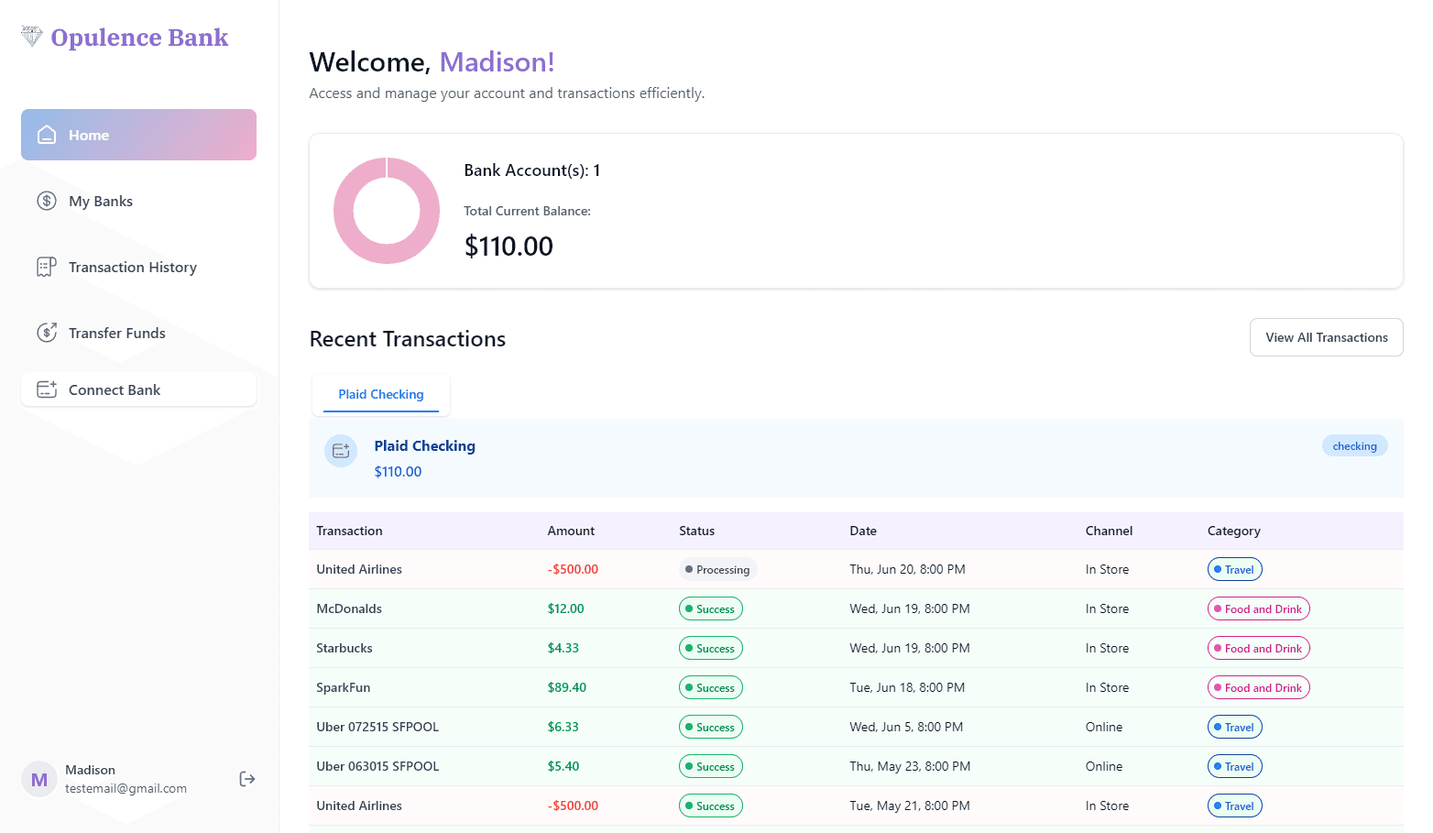Image resolution: width=1433 pixels, height=833 pixels.
Task: Click the checking badge on account card
Action: pyautogui.click(x=1354, y=446)
